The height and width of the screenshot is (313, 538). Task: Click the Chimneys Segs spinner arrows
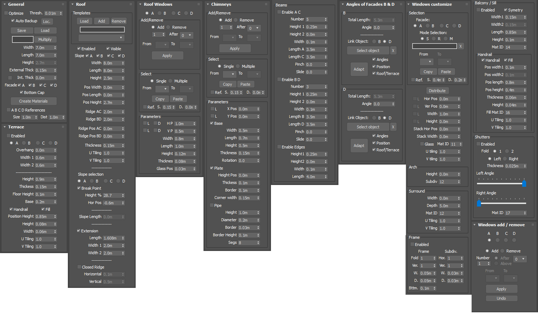click(258, 243)
